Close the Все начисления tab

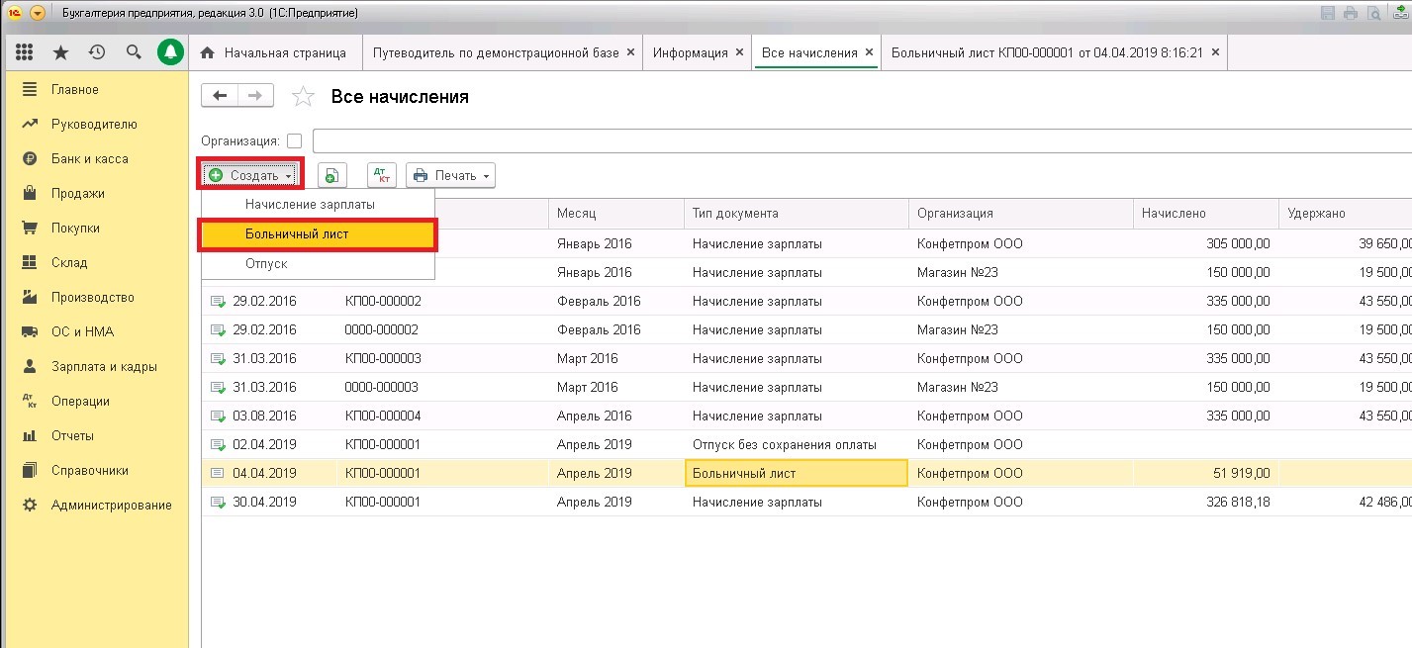click(869, 52)
